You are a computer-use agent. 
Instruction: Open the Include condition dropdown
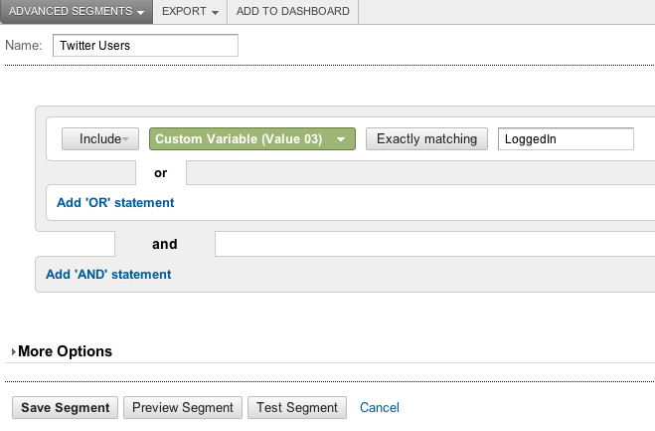coord(97,139)
